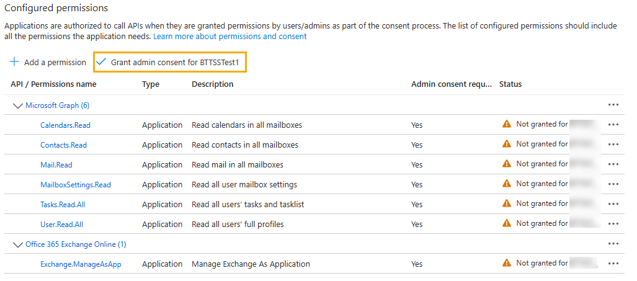Grant admin consent for BTTSSTest1

170,62
